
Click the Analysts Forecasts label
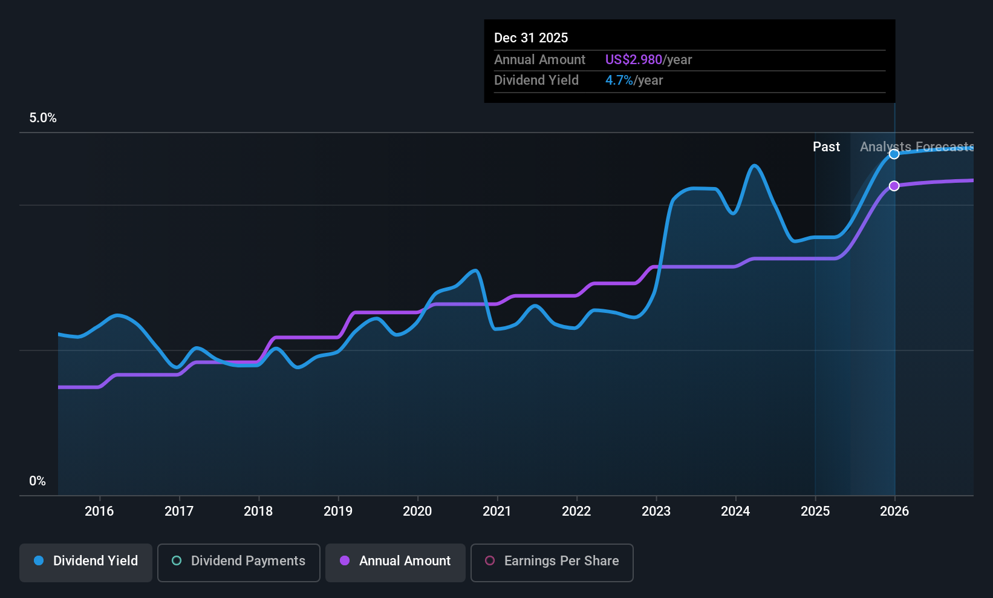[917, 147]
